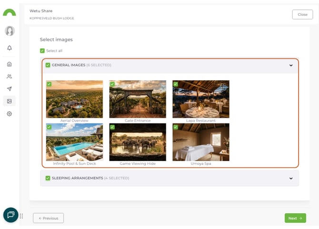Screen dimensions: 319x229
Task: Click the Next button
Action: [295, 218]
